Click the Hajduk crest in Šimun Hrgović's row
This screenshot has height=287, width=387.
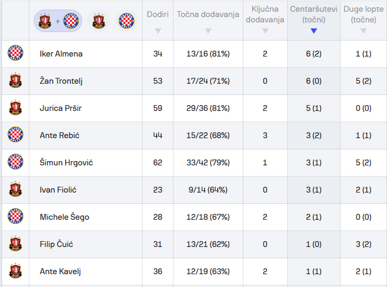click(15, 162)
